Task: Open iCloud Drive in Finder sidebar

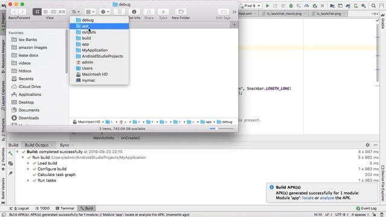Action: tap(30, 87)
